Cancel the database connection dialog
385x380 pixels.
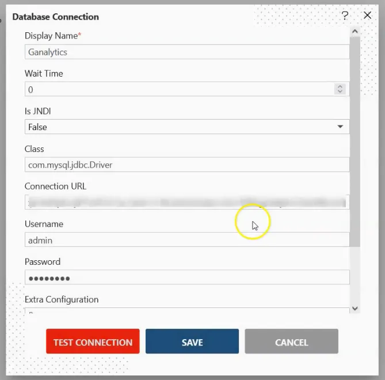[x=291, y=341]
